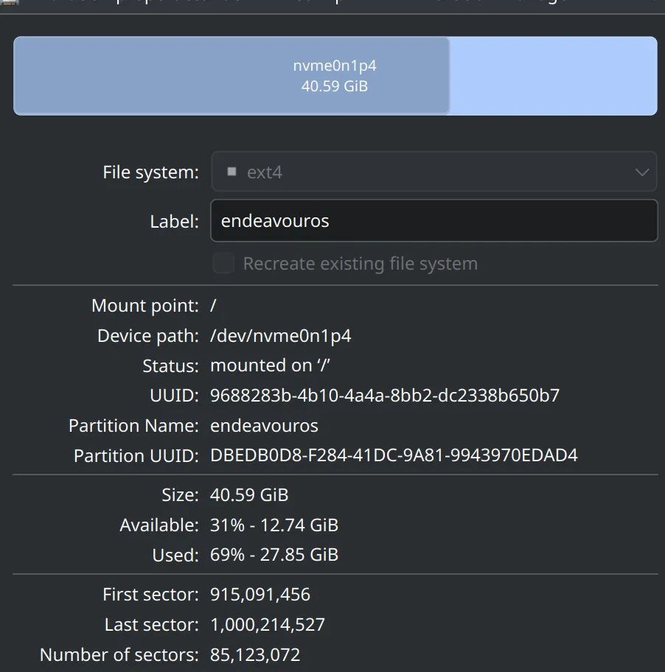Click the free space portion of partition bar
This screenshot has width=665, height=672.
(x=553, y=77)
